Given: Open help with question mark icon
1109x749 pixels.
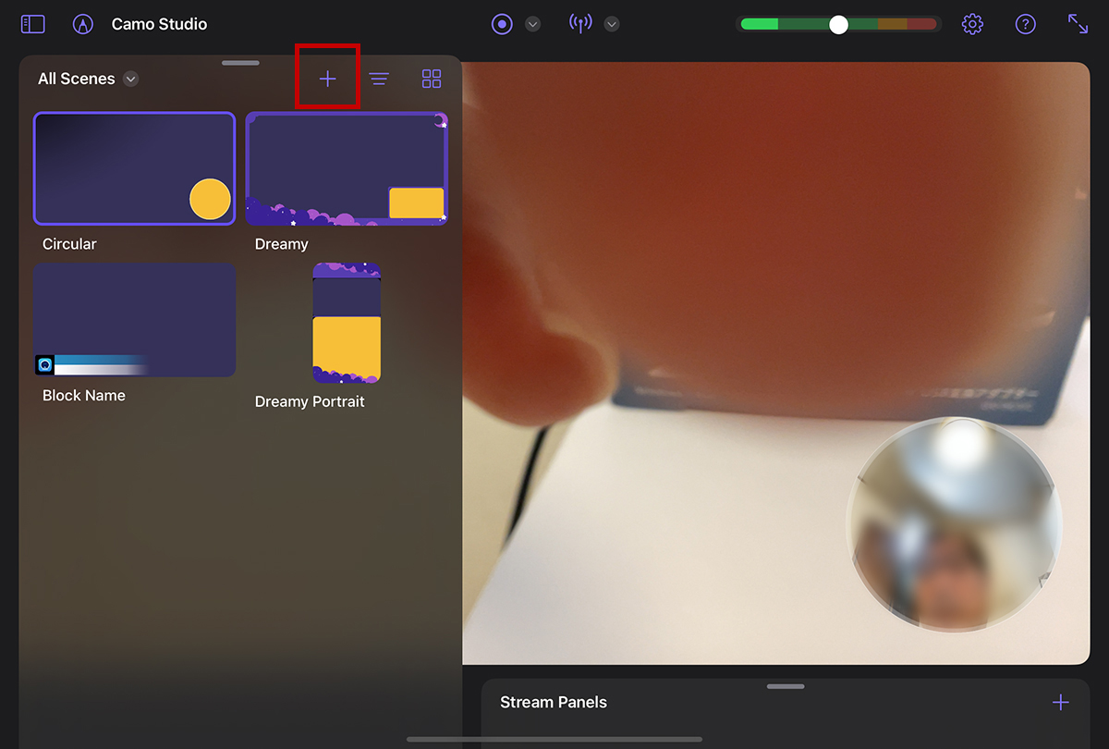Looking at the screenshot, I should [x=1025, y=24].
